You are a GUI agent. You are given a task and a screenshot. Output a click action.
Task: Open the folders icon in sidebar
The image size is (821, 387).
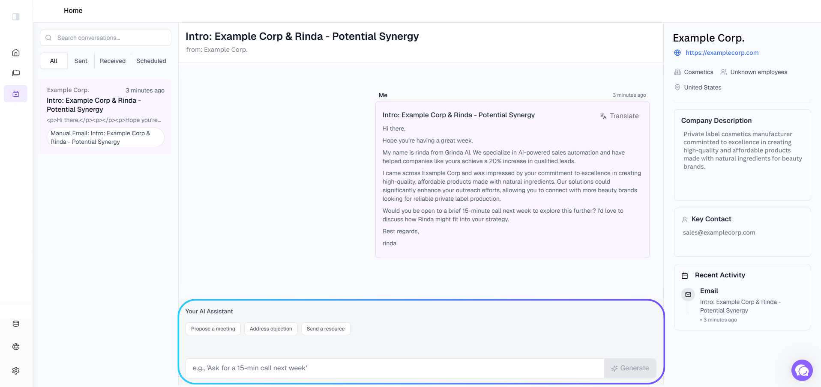[x=16, y=73]
